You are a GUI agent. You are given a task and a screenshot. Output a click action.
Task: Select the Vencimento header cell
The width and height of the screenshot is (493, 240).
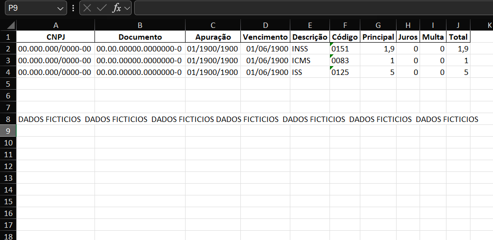coord(265,37)
